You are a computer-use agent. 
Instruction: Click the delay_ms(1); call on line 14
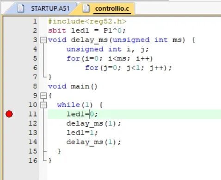pos(93,142)
